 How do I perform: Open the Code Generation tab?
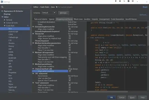tap(118, 19)
